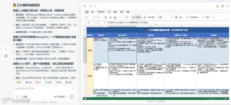Select column C header
Viewport: 231px width, 105px height.
tap(122, 26)
